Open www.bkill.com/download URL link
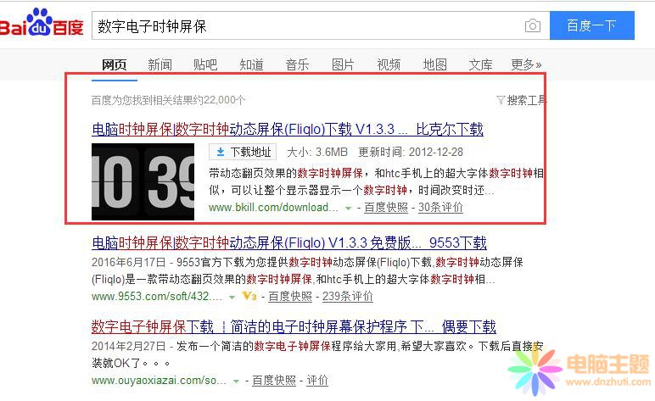Screen dimensions: 655x401 [273, 208]
